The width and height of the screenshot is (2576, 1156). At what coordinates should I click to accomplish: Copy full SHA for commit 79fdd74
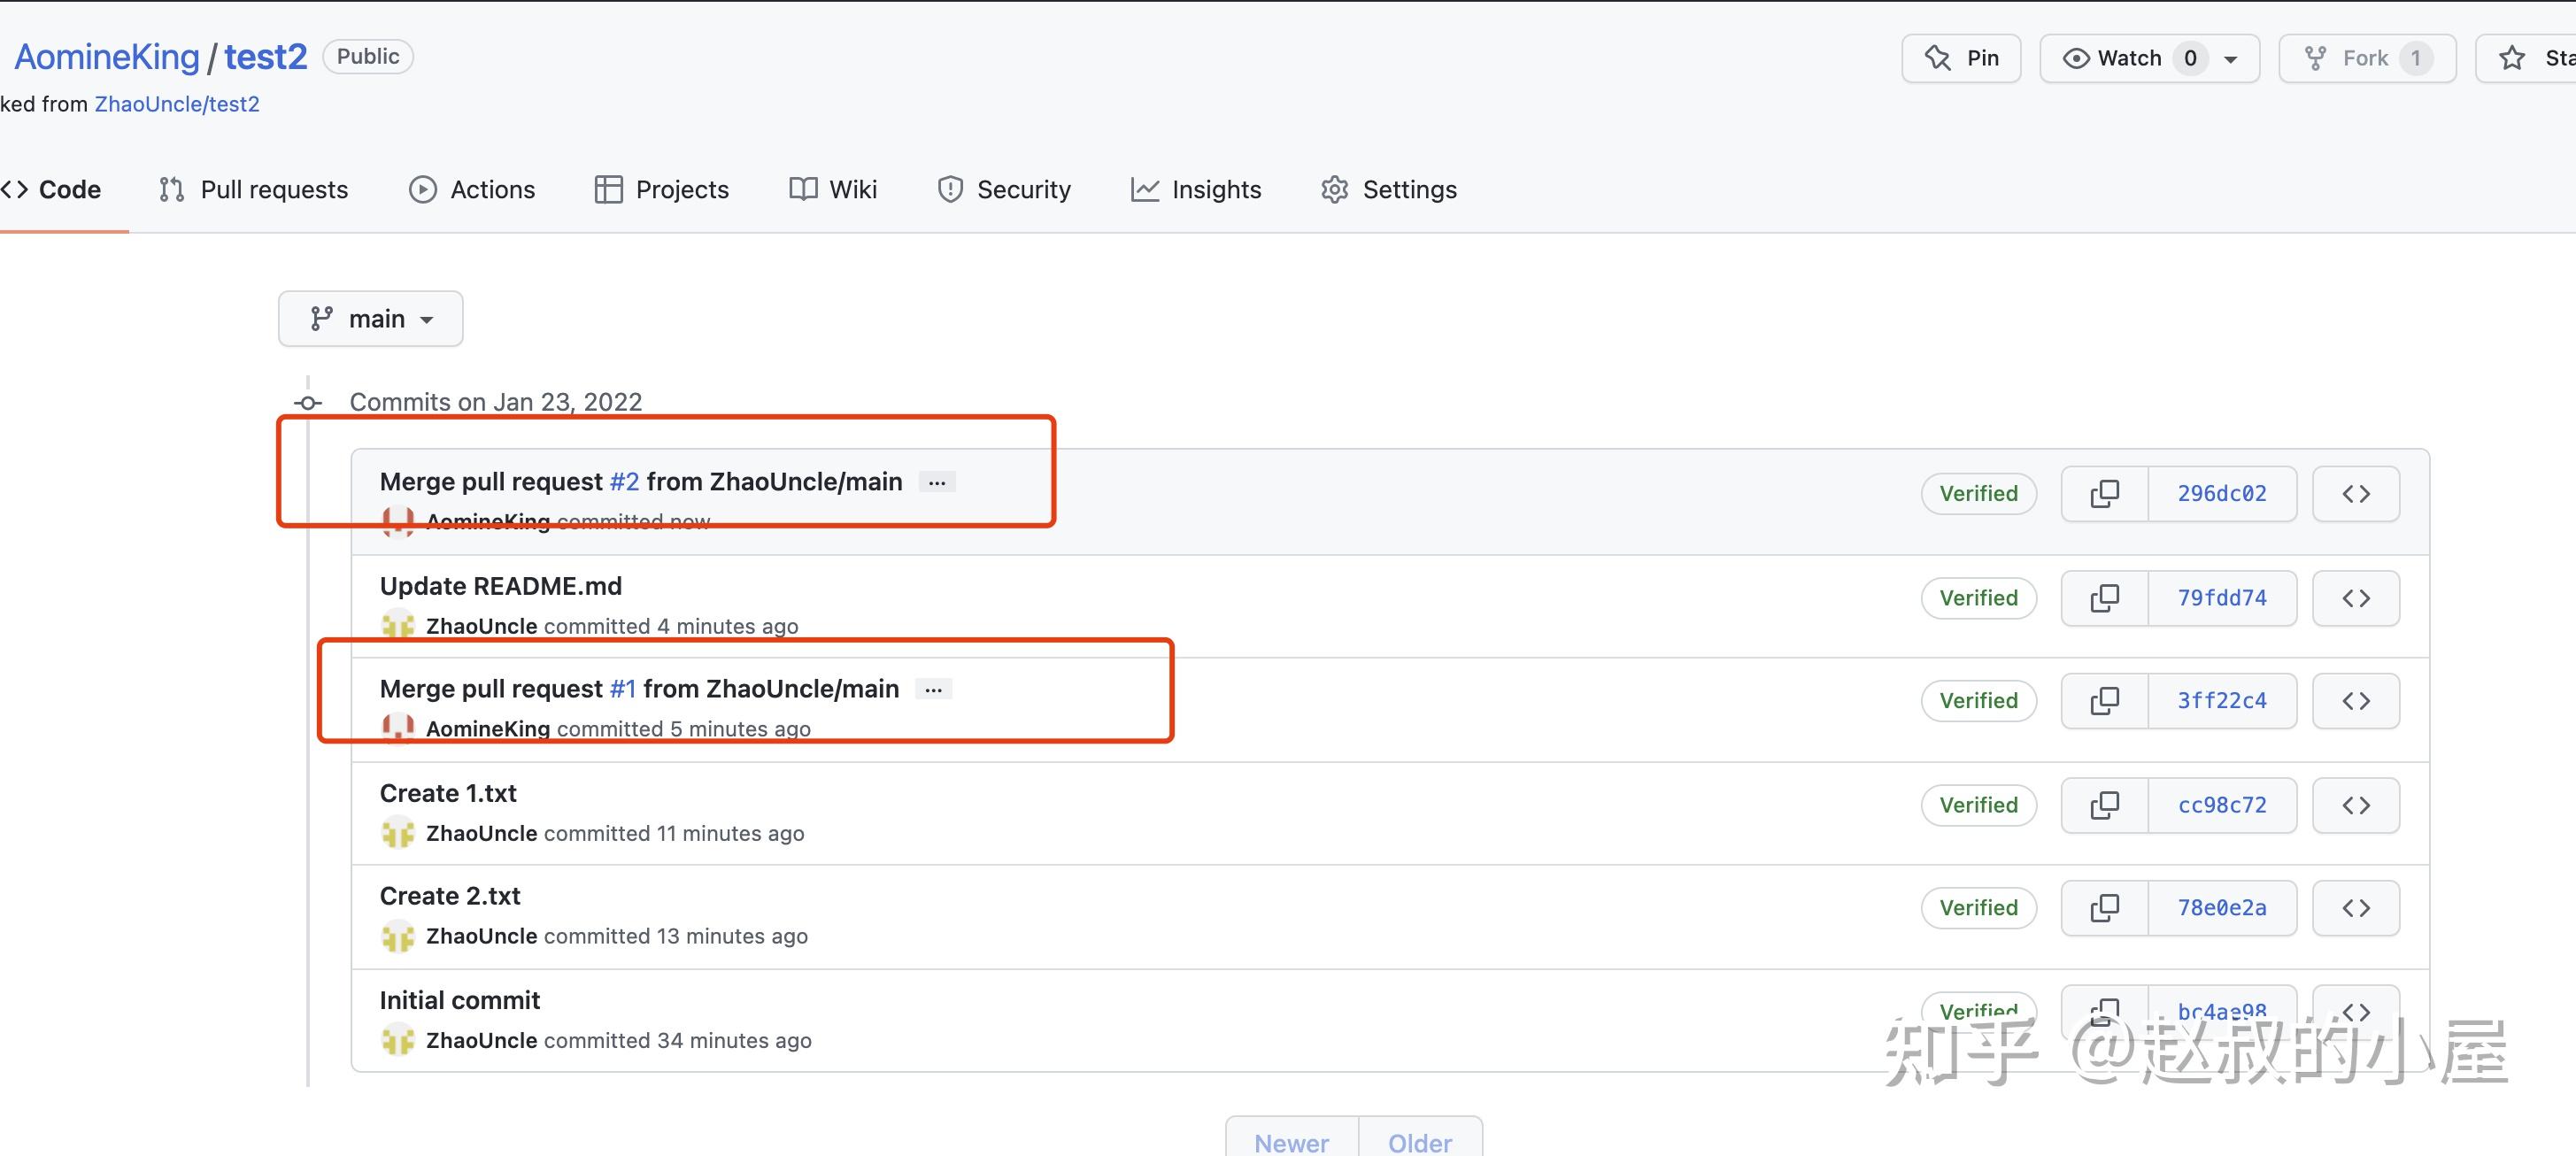point(2104,598)
